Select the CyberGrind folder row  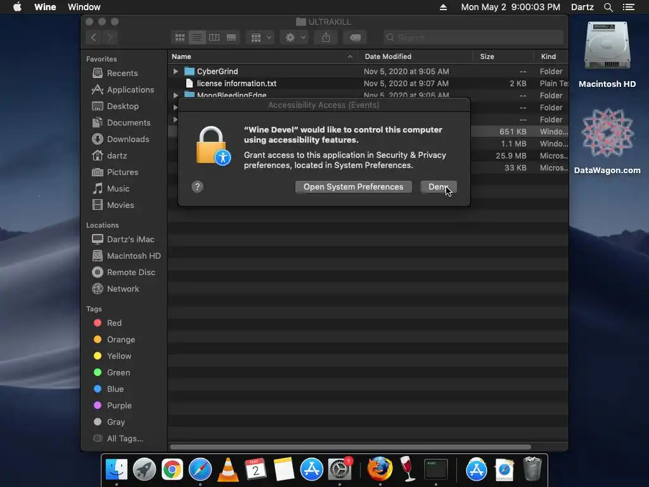tap(368, 71)
